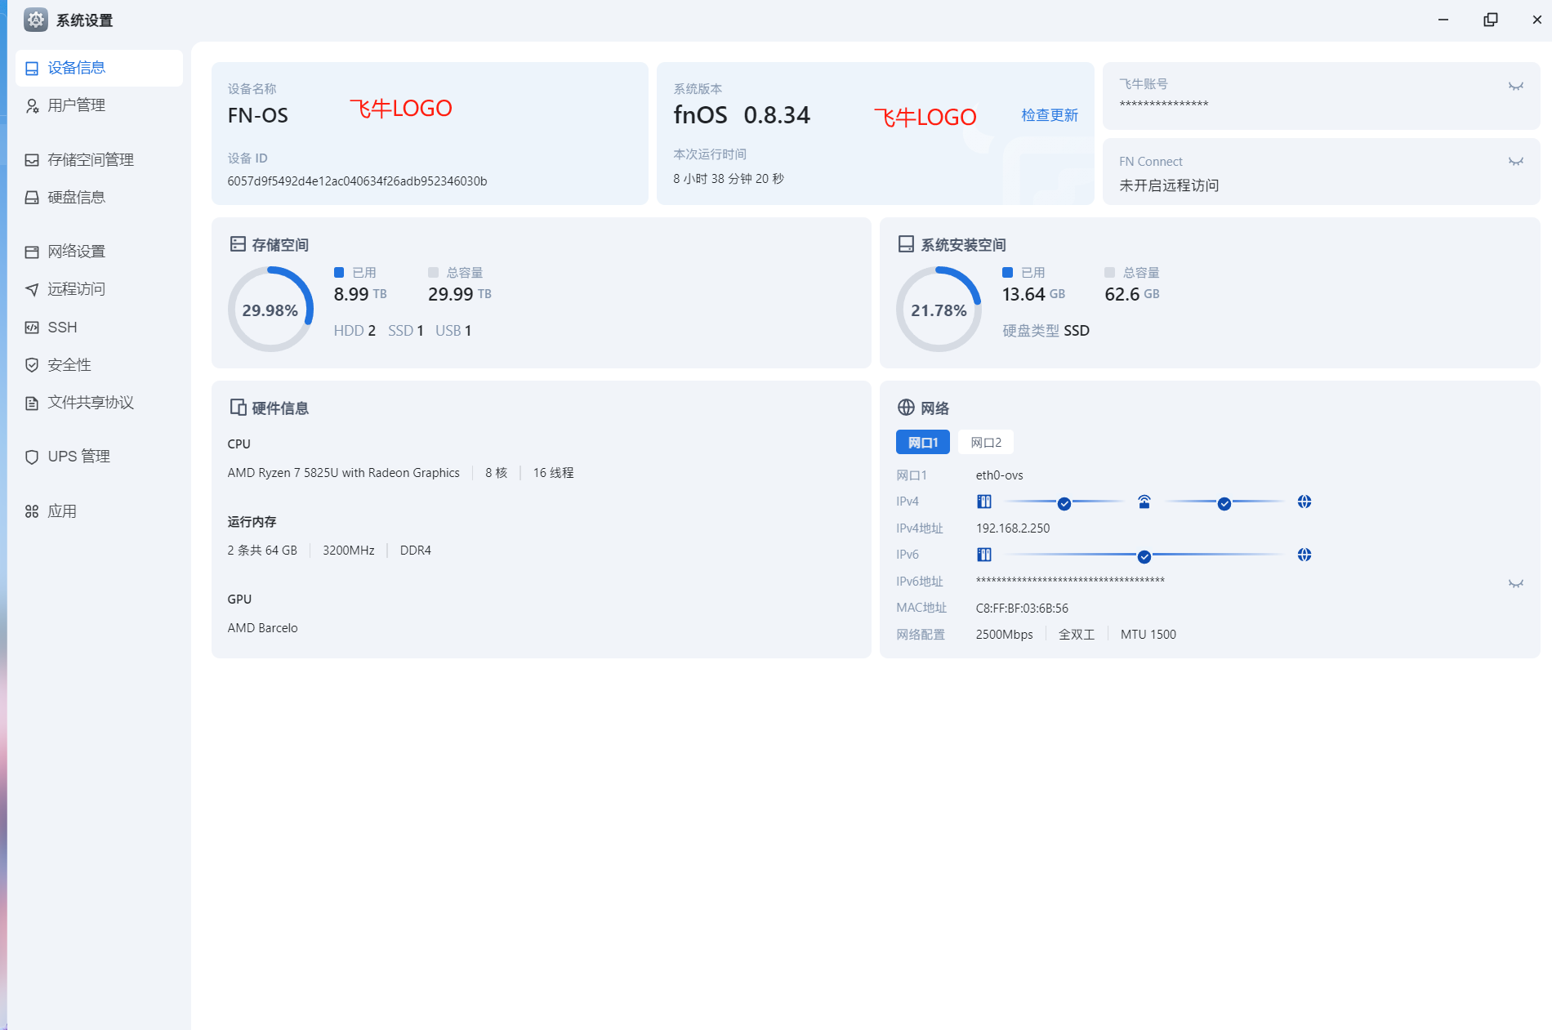Viewport: 1552px width, 1030px height.
Task: Open 用户管理 user management
Action: coord(76,105)
